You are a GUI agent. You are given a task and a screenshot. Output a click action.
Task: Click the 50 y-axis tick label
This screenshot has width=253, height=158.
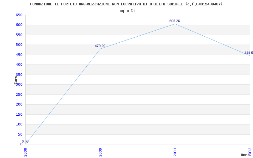pos(20,135)
